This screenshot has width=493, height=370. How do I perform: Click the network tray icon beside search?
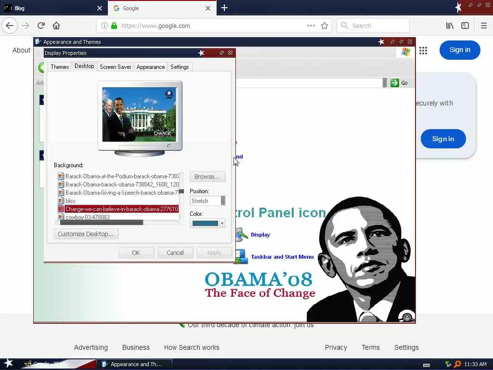pos(448,364)
